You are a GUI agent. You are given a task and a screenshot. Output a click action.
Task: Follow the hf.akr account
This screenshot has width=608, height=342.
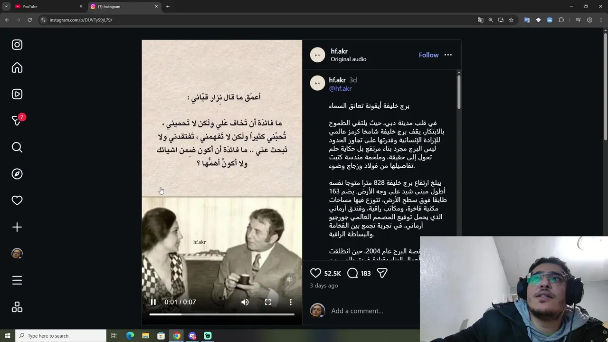click(x=428, y=55)
